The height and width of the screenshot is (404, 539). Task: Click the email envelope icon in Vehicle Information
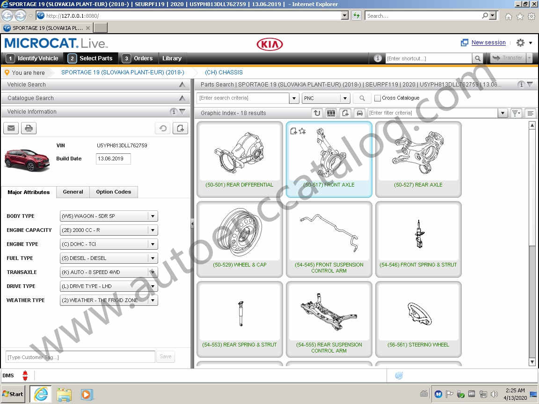point(11,128)
